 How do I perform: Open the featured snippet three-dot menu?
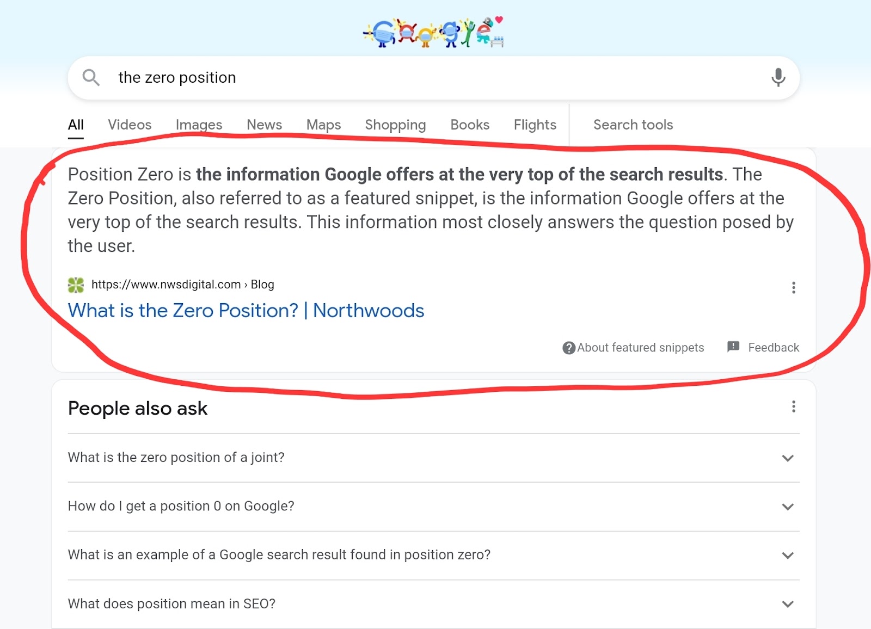(794, 288)
